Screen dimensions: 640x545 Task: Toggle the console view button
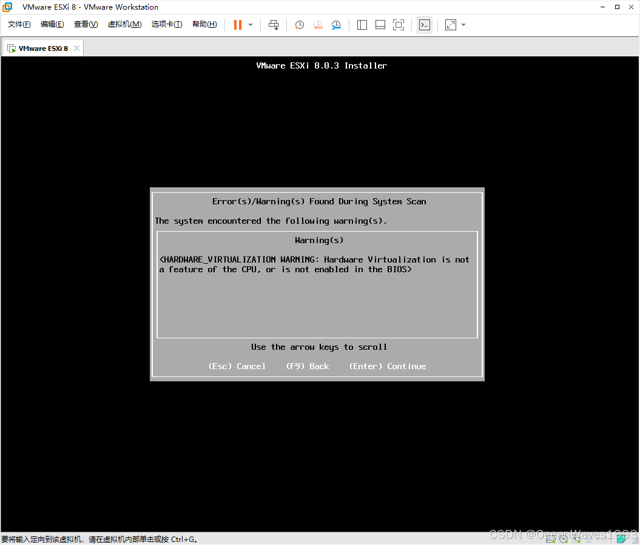click(425, 25)
